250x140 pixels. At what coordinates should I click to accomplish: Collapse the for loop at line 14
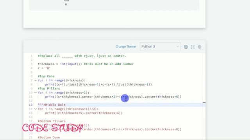point(36,109)
